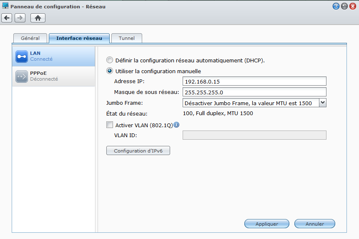Select the manual configuration radio button
The image size is (359, 239).
pos(110,71)
